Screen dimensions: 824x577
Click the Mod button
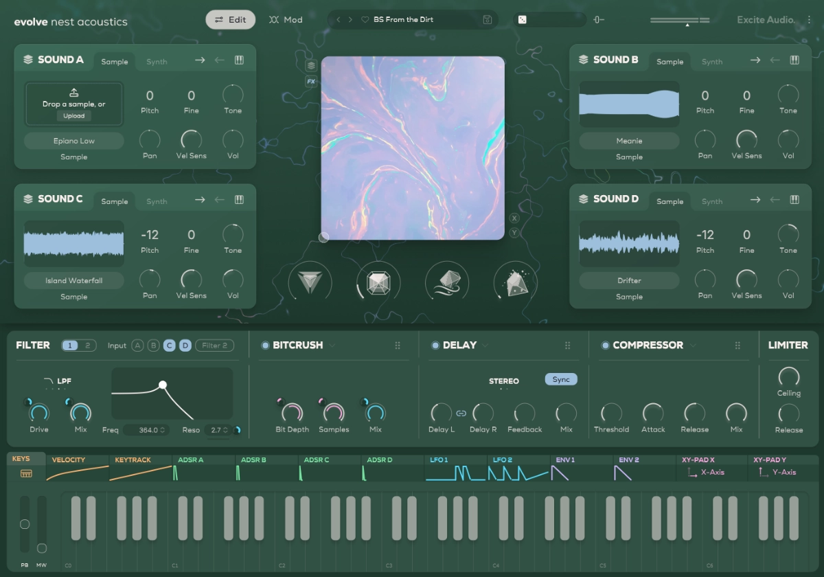click(286, 20)
